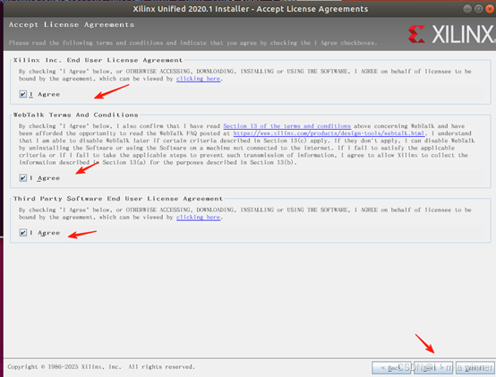
Task: Continue with the Next > button
Action: pos(433,367)
